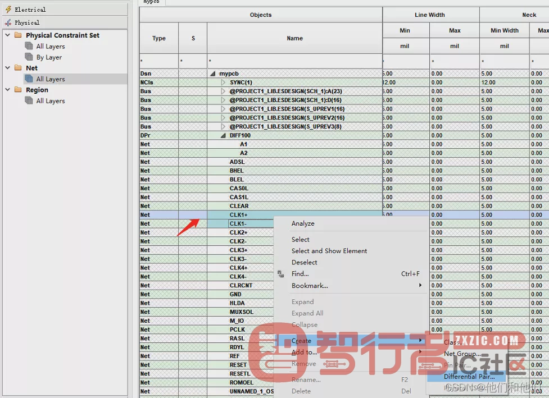
Task: Select the CLEAR net name
Action: click(x=239, y=206)
